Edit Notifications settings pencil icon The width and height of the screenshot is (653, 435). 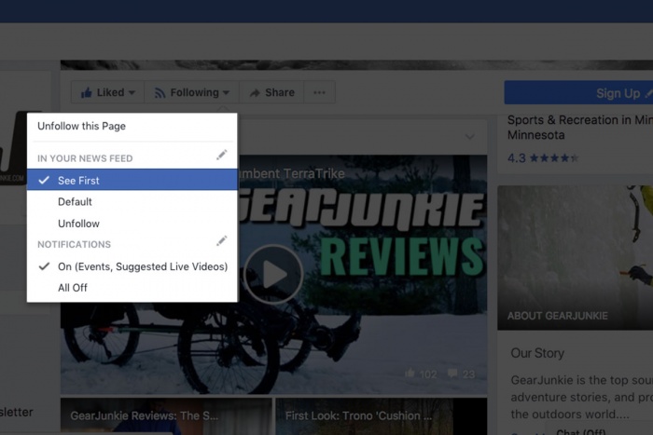tap(222, 241)
